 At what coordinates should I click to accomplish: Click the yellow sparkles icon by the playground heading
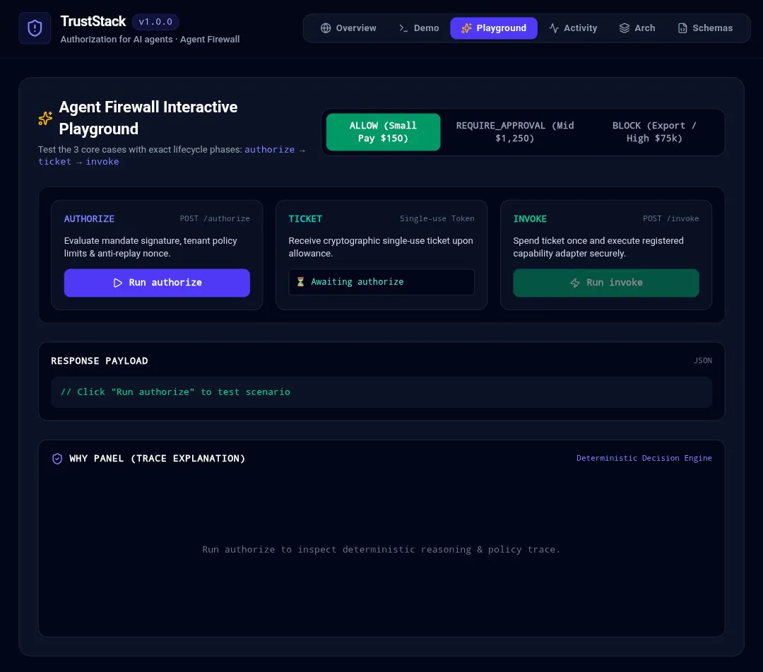tap(45, 118)
